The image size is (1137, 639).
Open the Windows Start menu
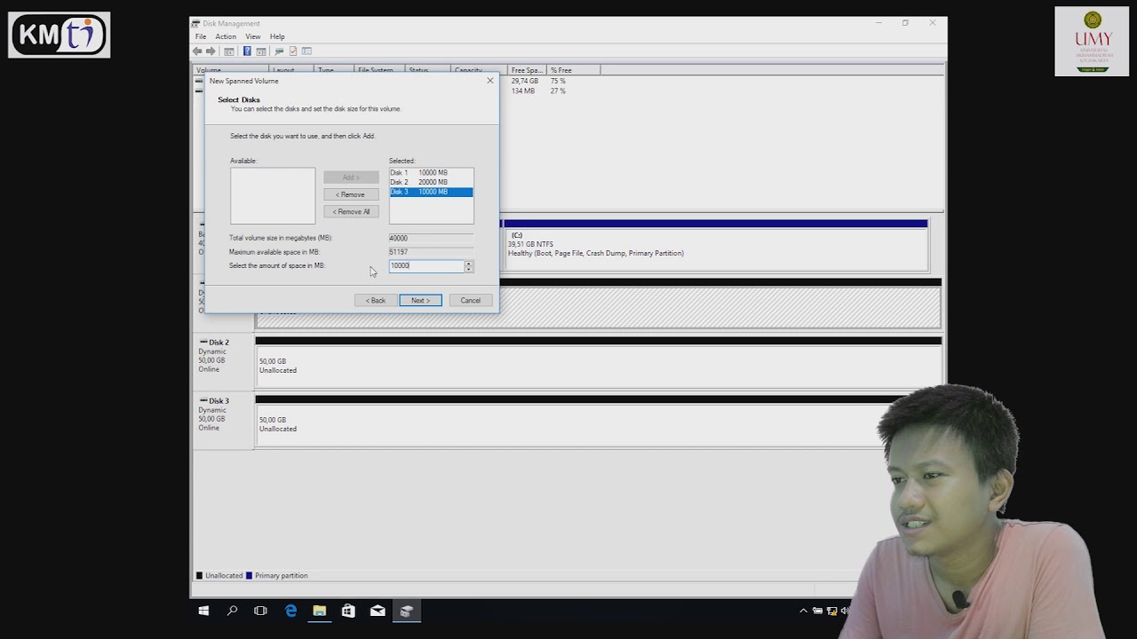click(203, 611)
